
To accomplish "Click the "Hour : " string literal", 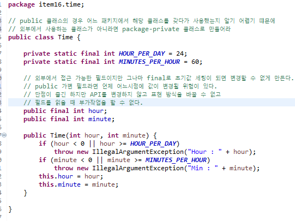I will pyautogui.click(x=204, y=152).
